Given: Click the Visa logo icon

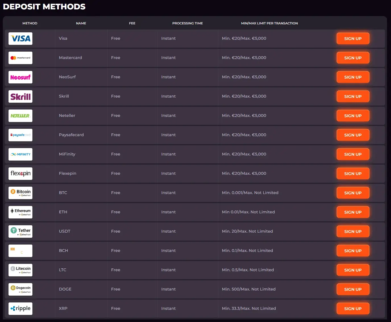Looking at the screenshot, I should coord(20,39).
